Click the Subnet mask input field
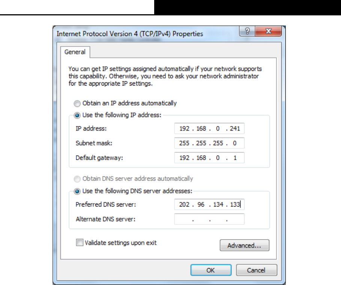This screenshot has height=285, width=341. click(x=209, y=143)
